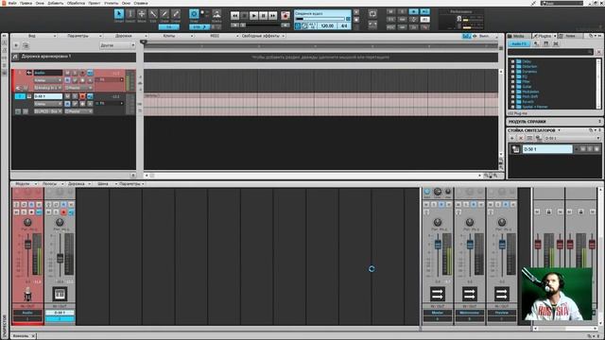Add a synth with the plus icon in synth rack
This screenshot has height=340, width=605.
click(x=512, y=138)
